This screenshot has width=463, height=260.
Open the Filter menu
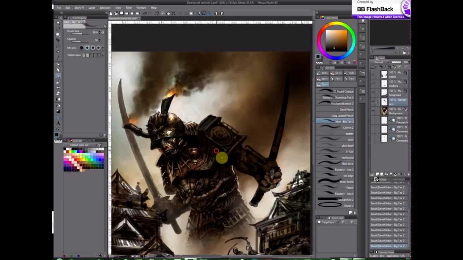129,8
